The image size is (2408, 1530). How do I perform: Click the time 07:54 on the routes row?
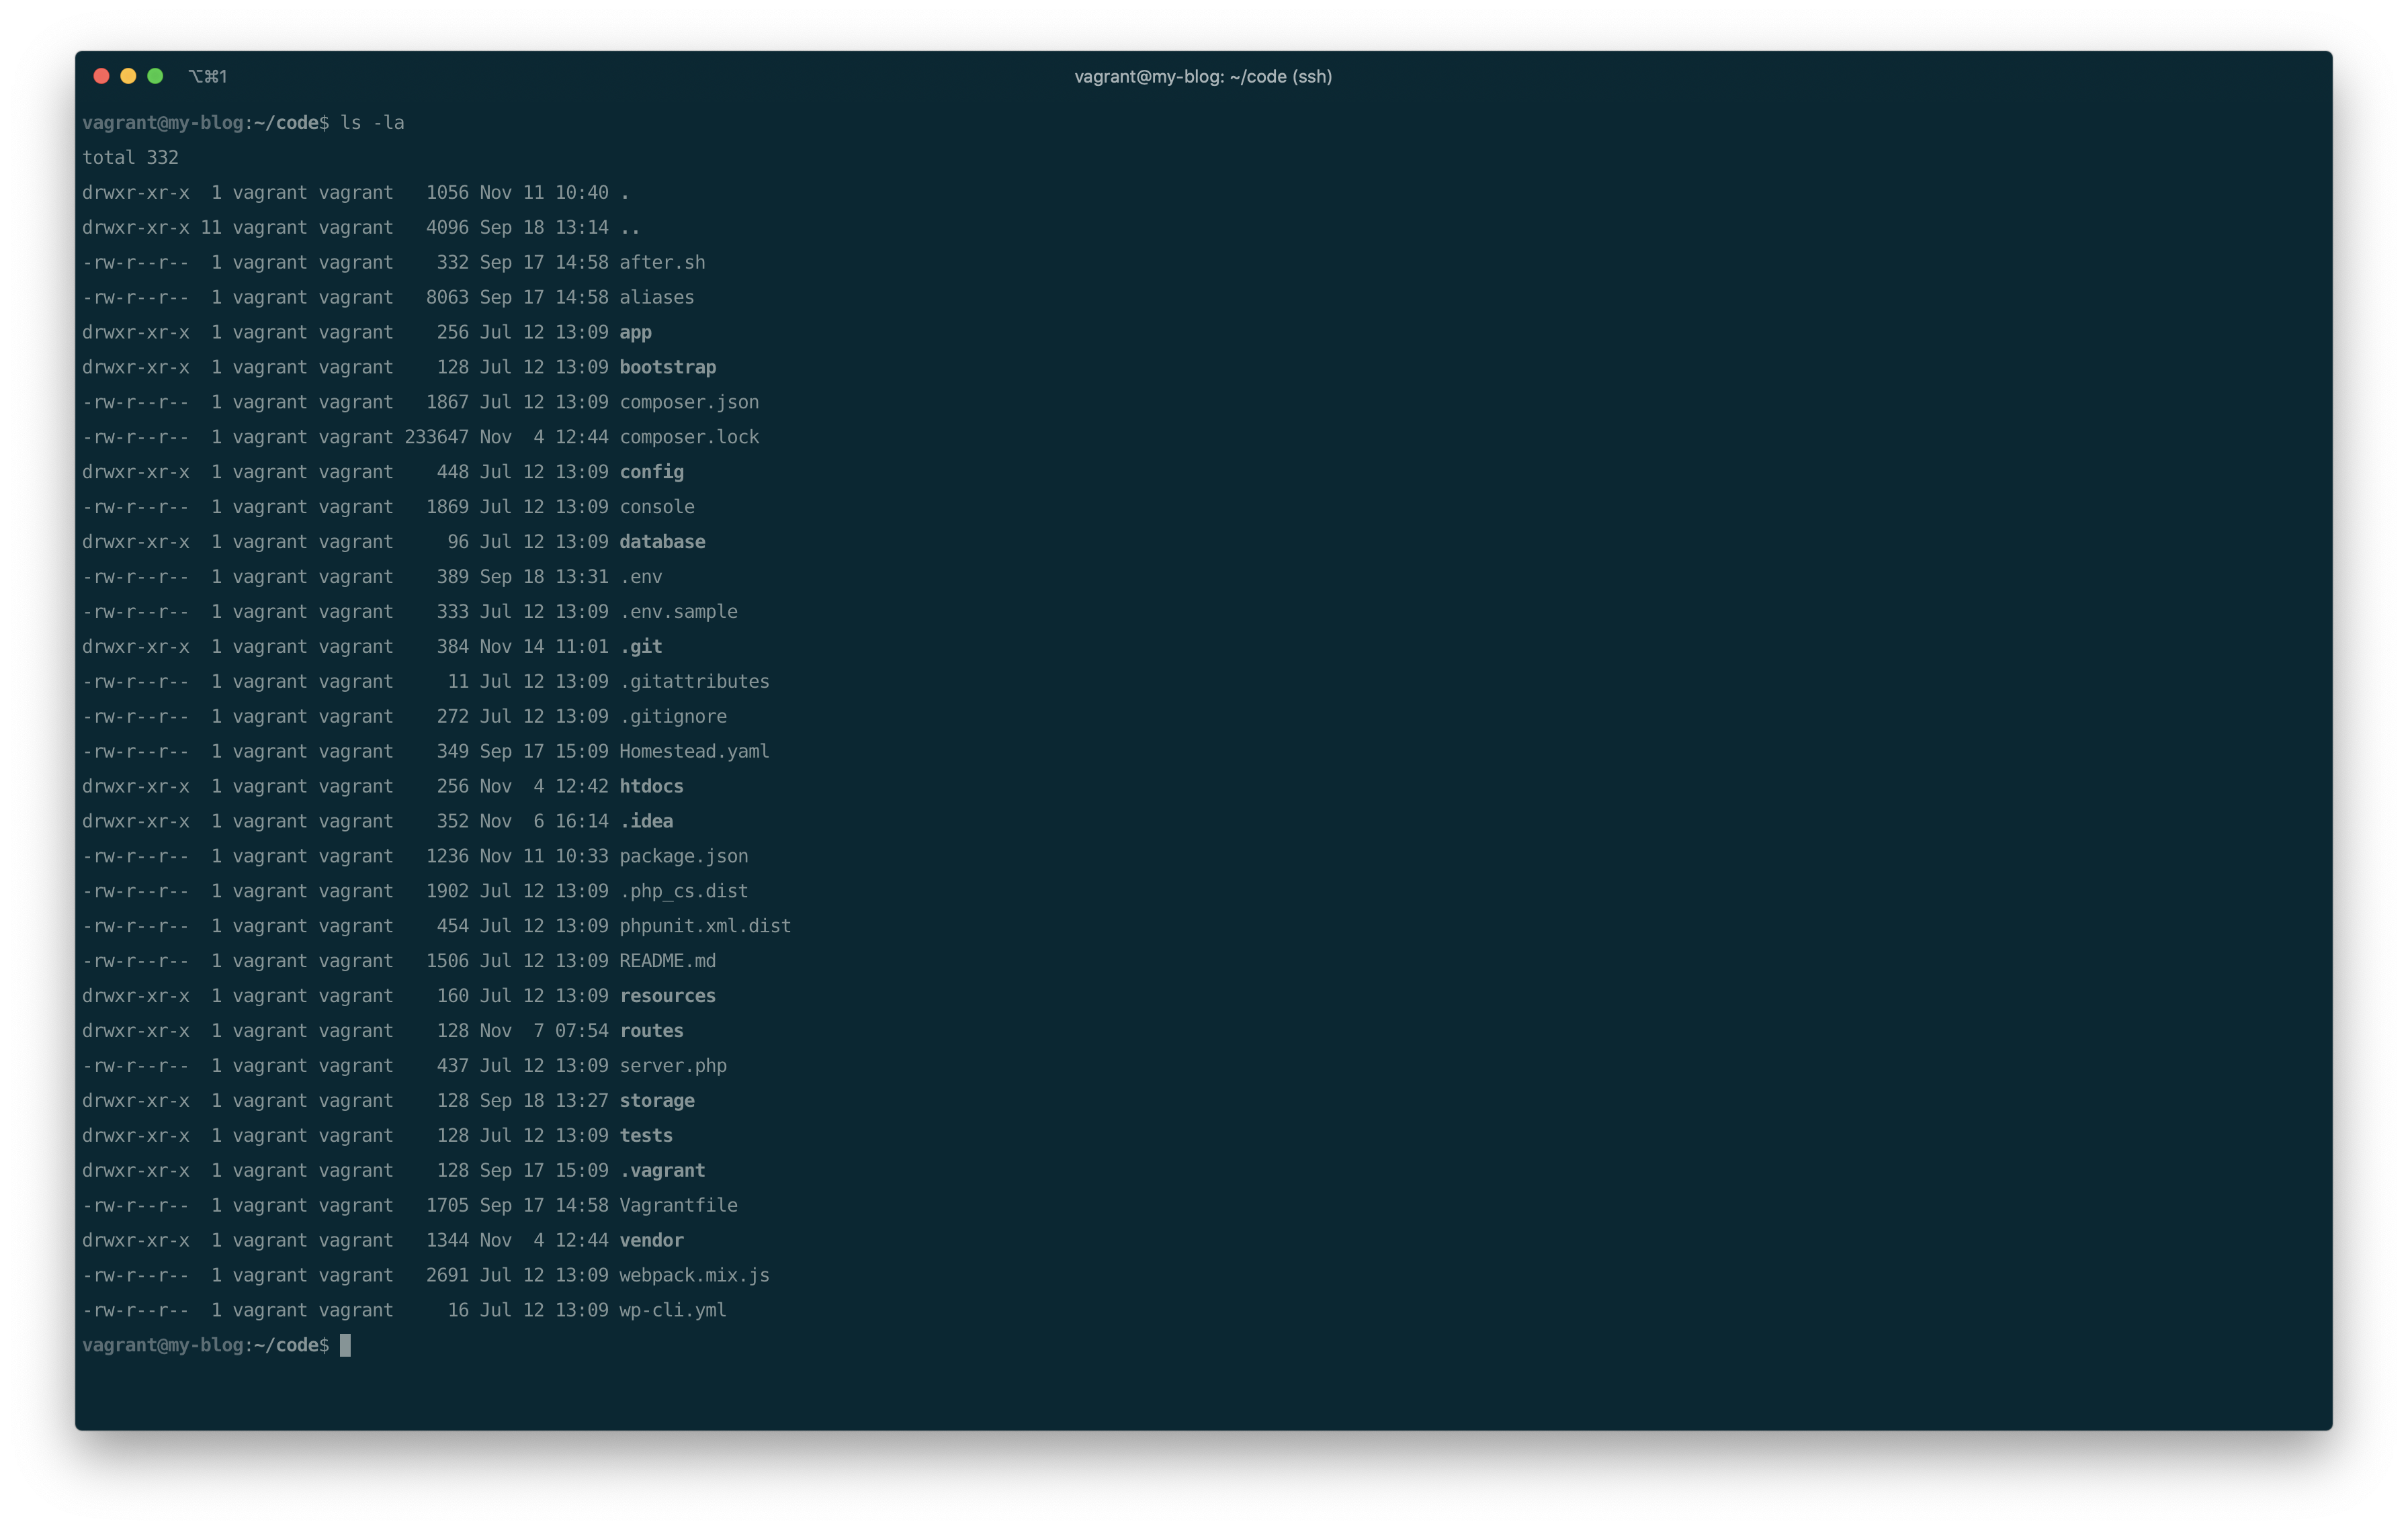(582, 1032)
